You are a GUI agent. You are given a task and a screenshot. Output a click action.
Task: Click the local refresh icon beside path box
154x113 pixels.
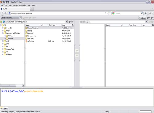[x=4, y=22]
